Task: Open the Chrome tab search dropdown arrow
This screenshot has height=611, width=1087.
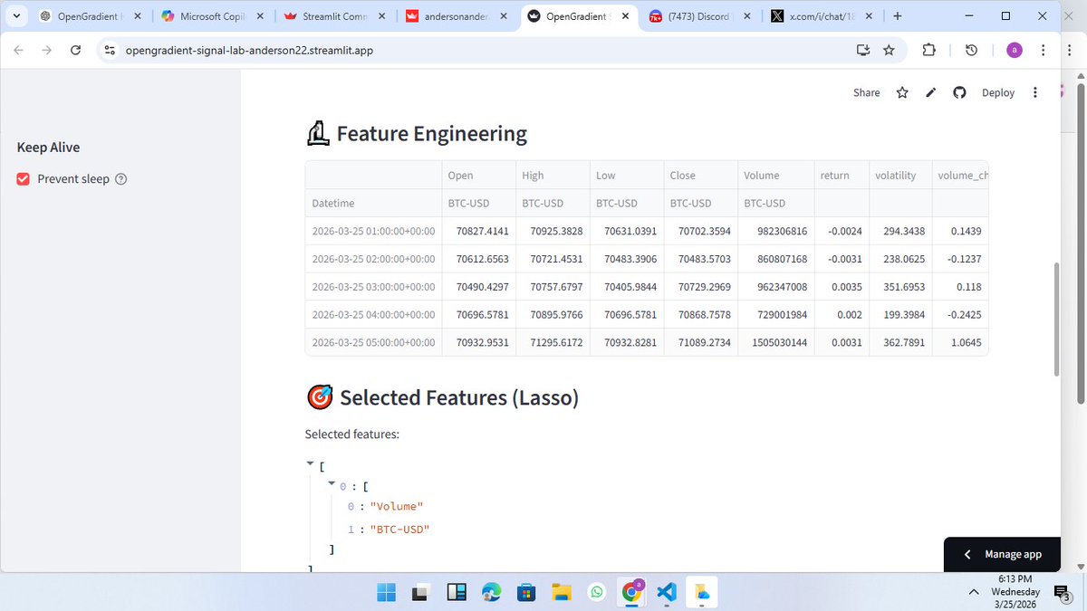Action: click(x=17, y=16)
